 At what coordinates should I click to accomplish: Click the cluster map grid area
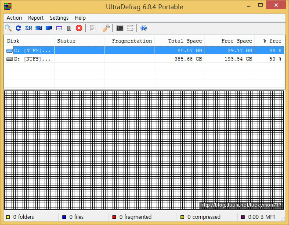[x=144, y=150]
